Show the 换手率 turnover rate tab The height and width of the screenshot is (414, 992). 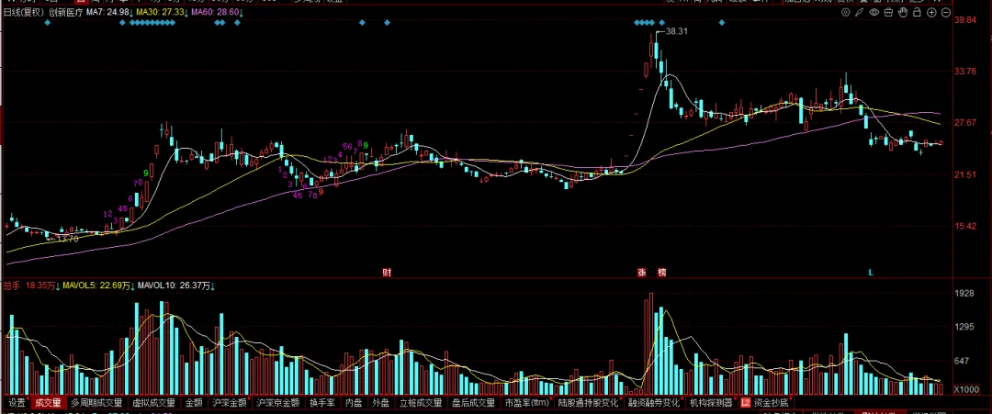[322, 403]
